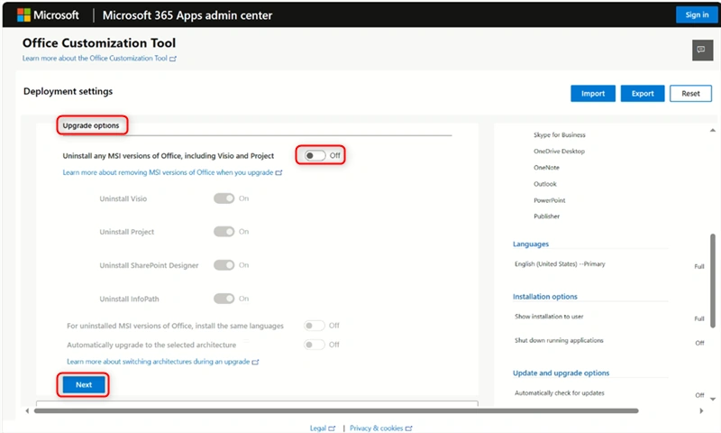Viewport: 721px width, 433px height.
Task: Jump to Languages section in summary
Action: pyautogui.click(x=531, y=244)
